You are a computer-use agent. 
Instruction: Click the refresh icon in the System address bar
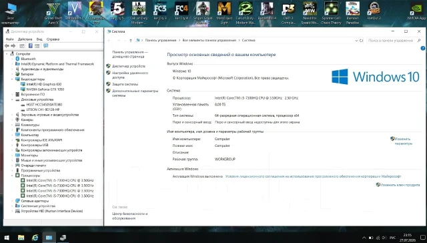pyautogui.click(x=362, y=40)
